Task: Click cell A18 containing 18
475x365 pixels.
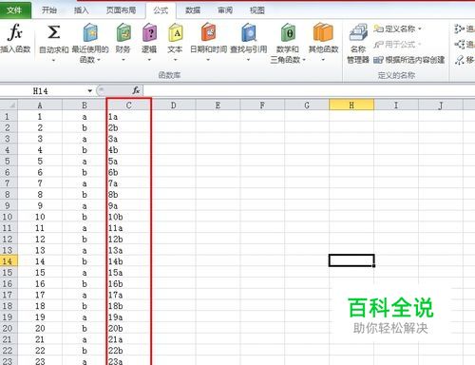Action: [40, 306]
